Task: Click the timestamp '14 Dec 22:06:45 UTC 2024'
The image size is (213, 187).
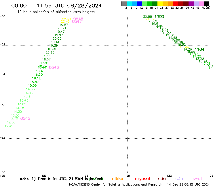Action: tap(188, 184)
